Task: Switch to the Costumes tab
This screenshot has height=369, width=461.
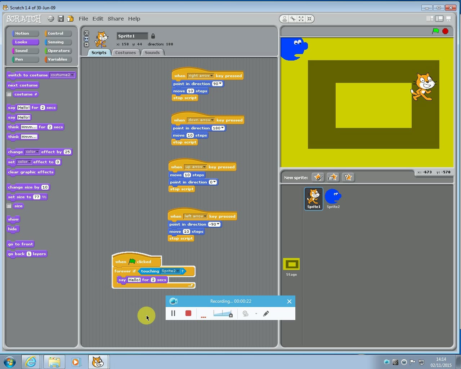Action: [x=126, y=53]
